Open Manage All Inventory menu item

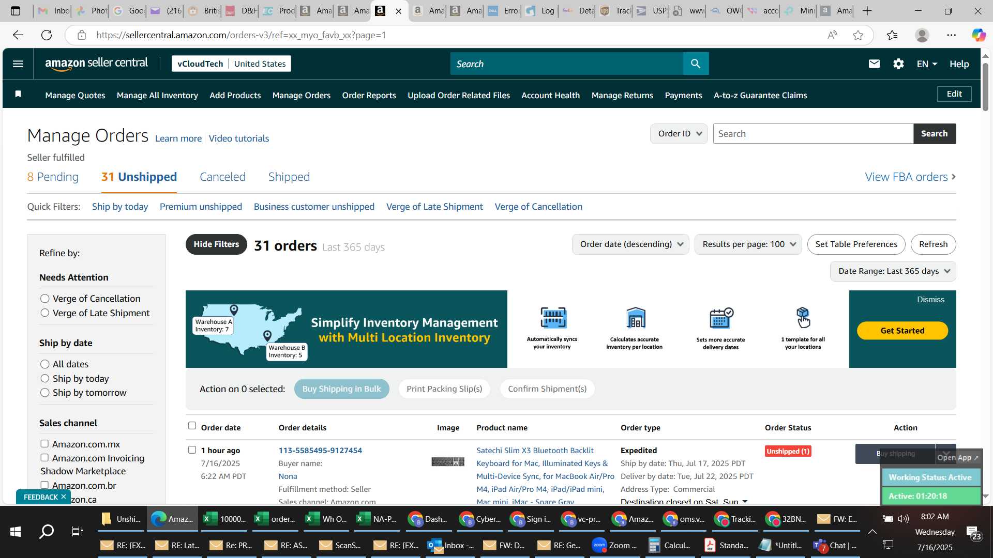tap(157, 95)
